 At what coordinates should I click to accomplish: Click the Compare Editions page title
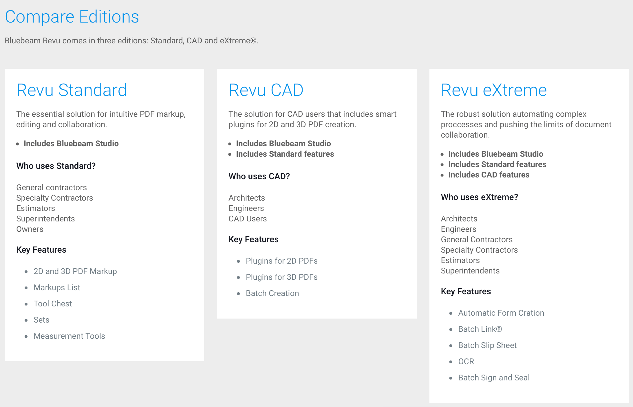[72, 17]
